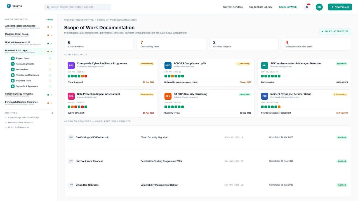Switch to the Current Tenders tab
The width and height of the screenshot is (358, 201).
pos(233,7)
